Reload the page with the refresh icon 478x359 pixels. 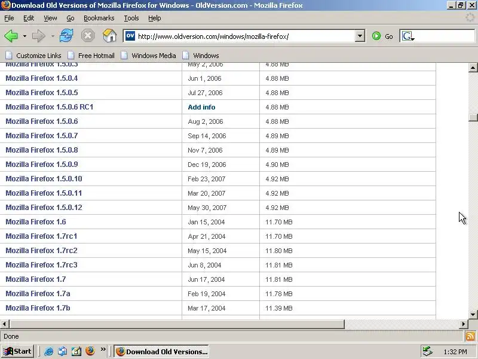[66, 36]
